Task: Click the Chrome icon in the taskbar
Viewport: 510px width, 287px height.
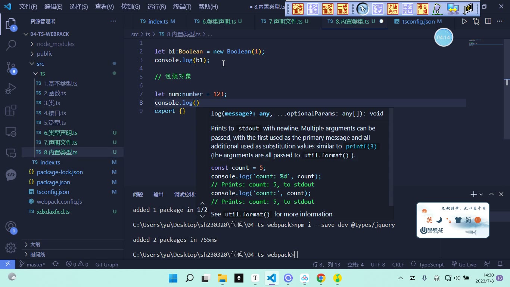Action: (x=321, y=278)
